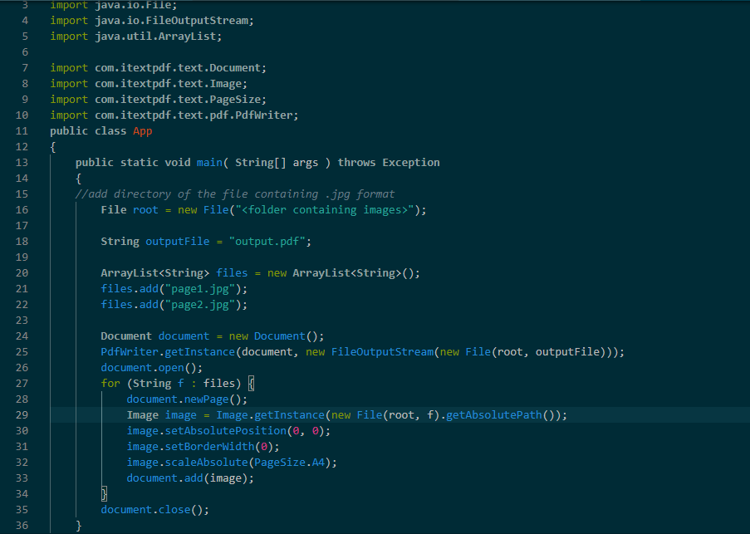Click the PdfWriter import statement
This screenshot has height=534, width=750.
click(174, 115)
